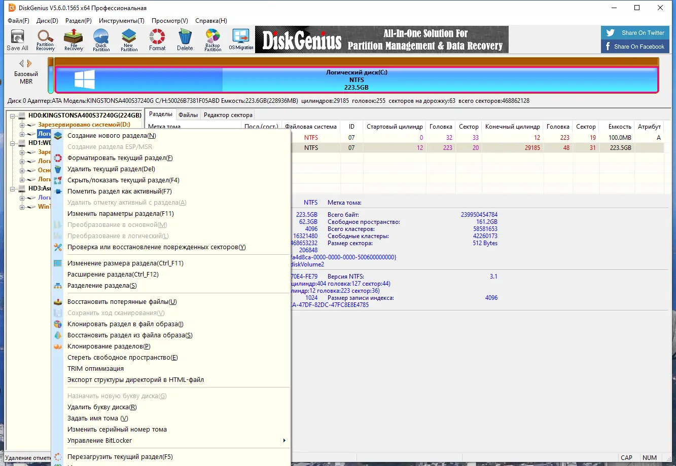
Task: Open the Файл(F) menu
Action: pos(19,21)
